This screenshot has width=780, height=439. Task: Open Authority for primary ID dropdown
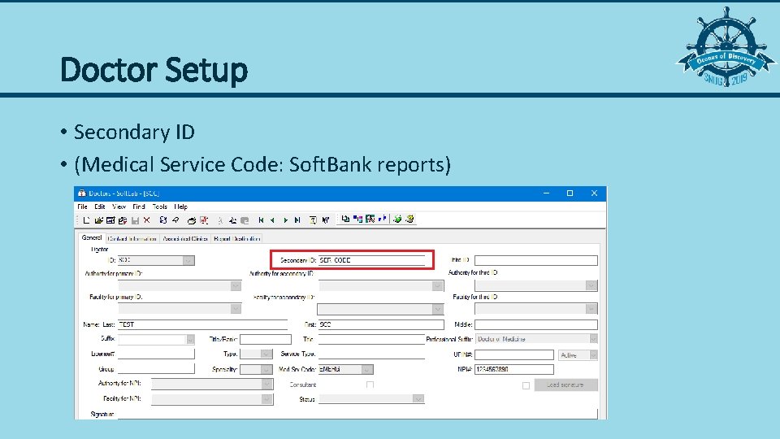236,285
